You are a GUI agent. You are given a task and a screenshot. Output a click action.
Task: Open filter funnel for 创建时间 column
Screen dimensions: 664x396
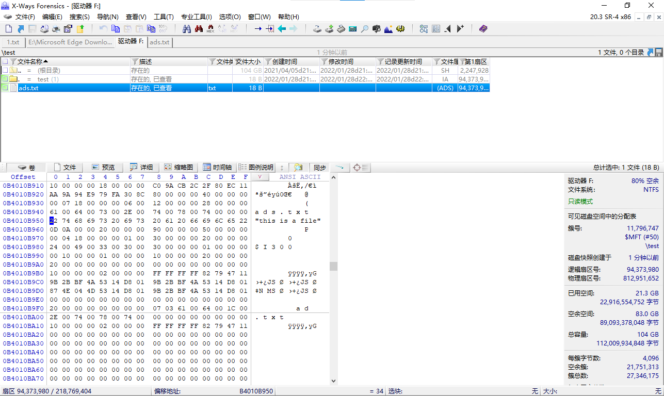268,61
